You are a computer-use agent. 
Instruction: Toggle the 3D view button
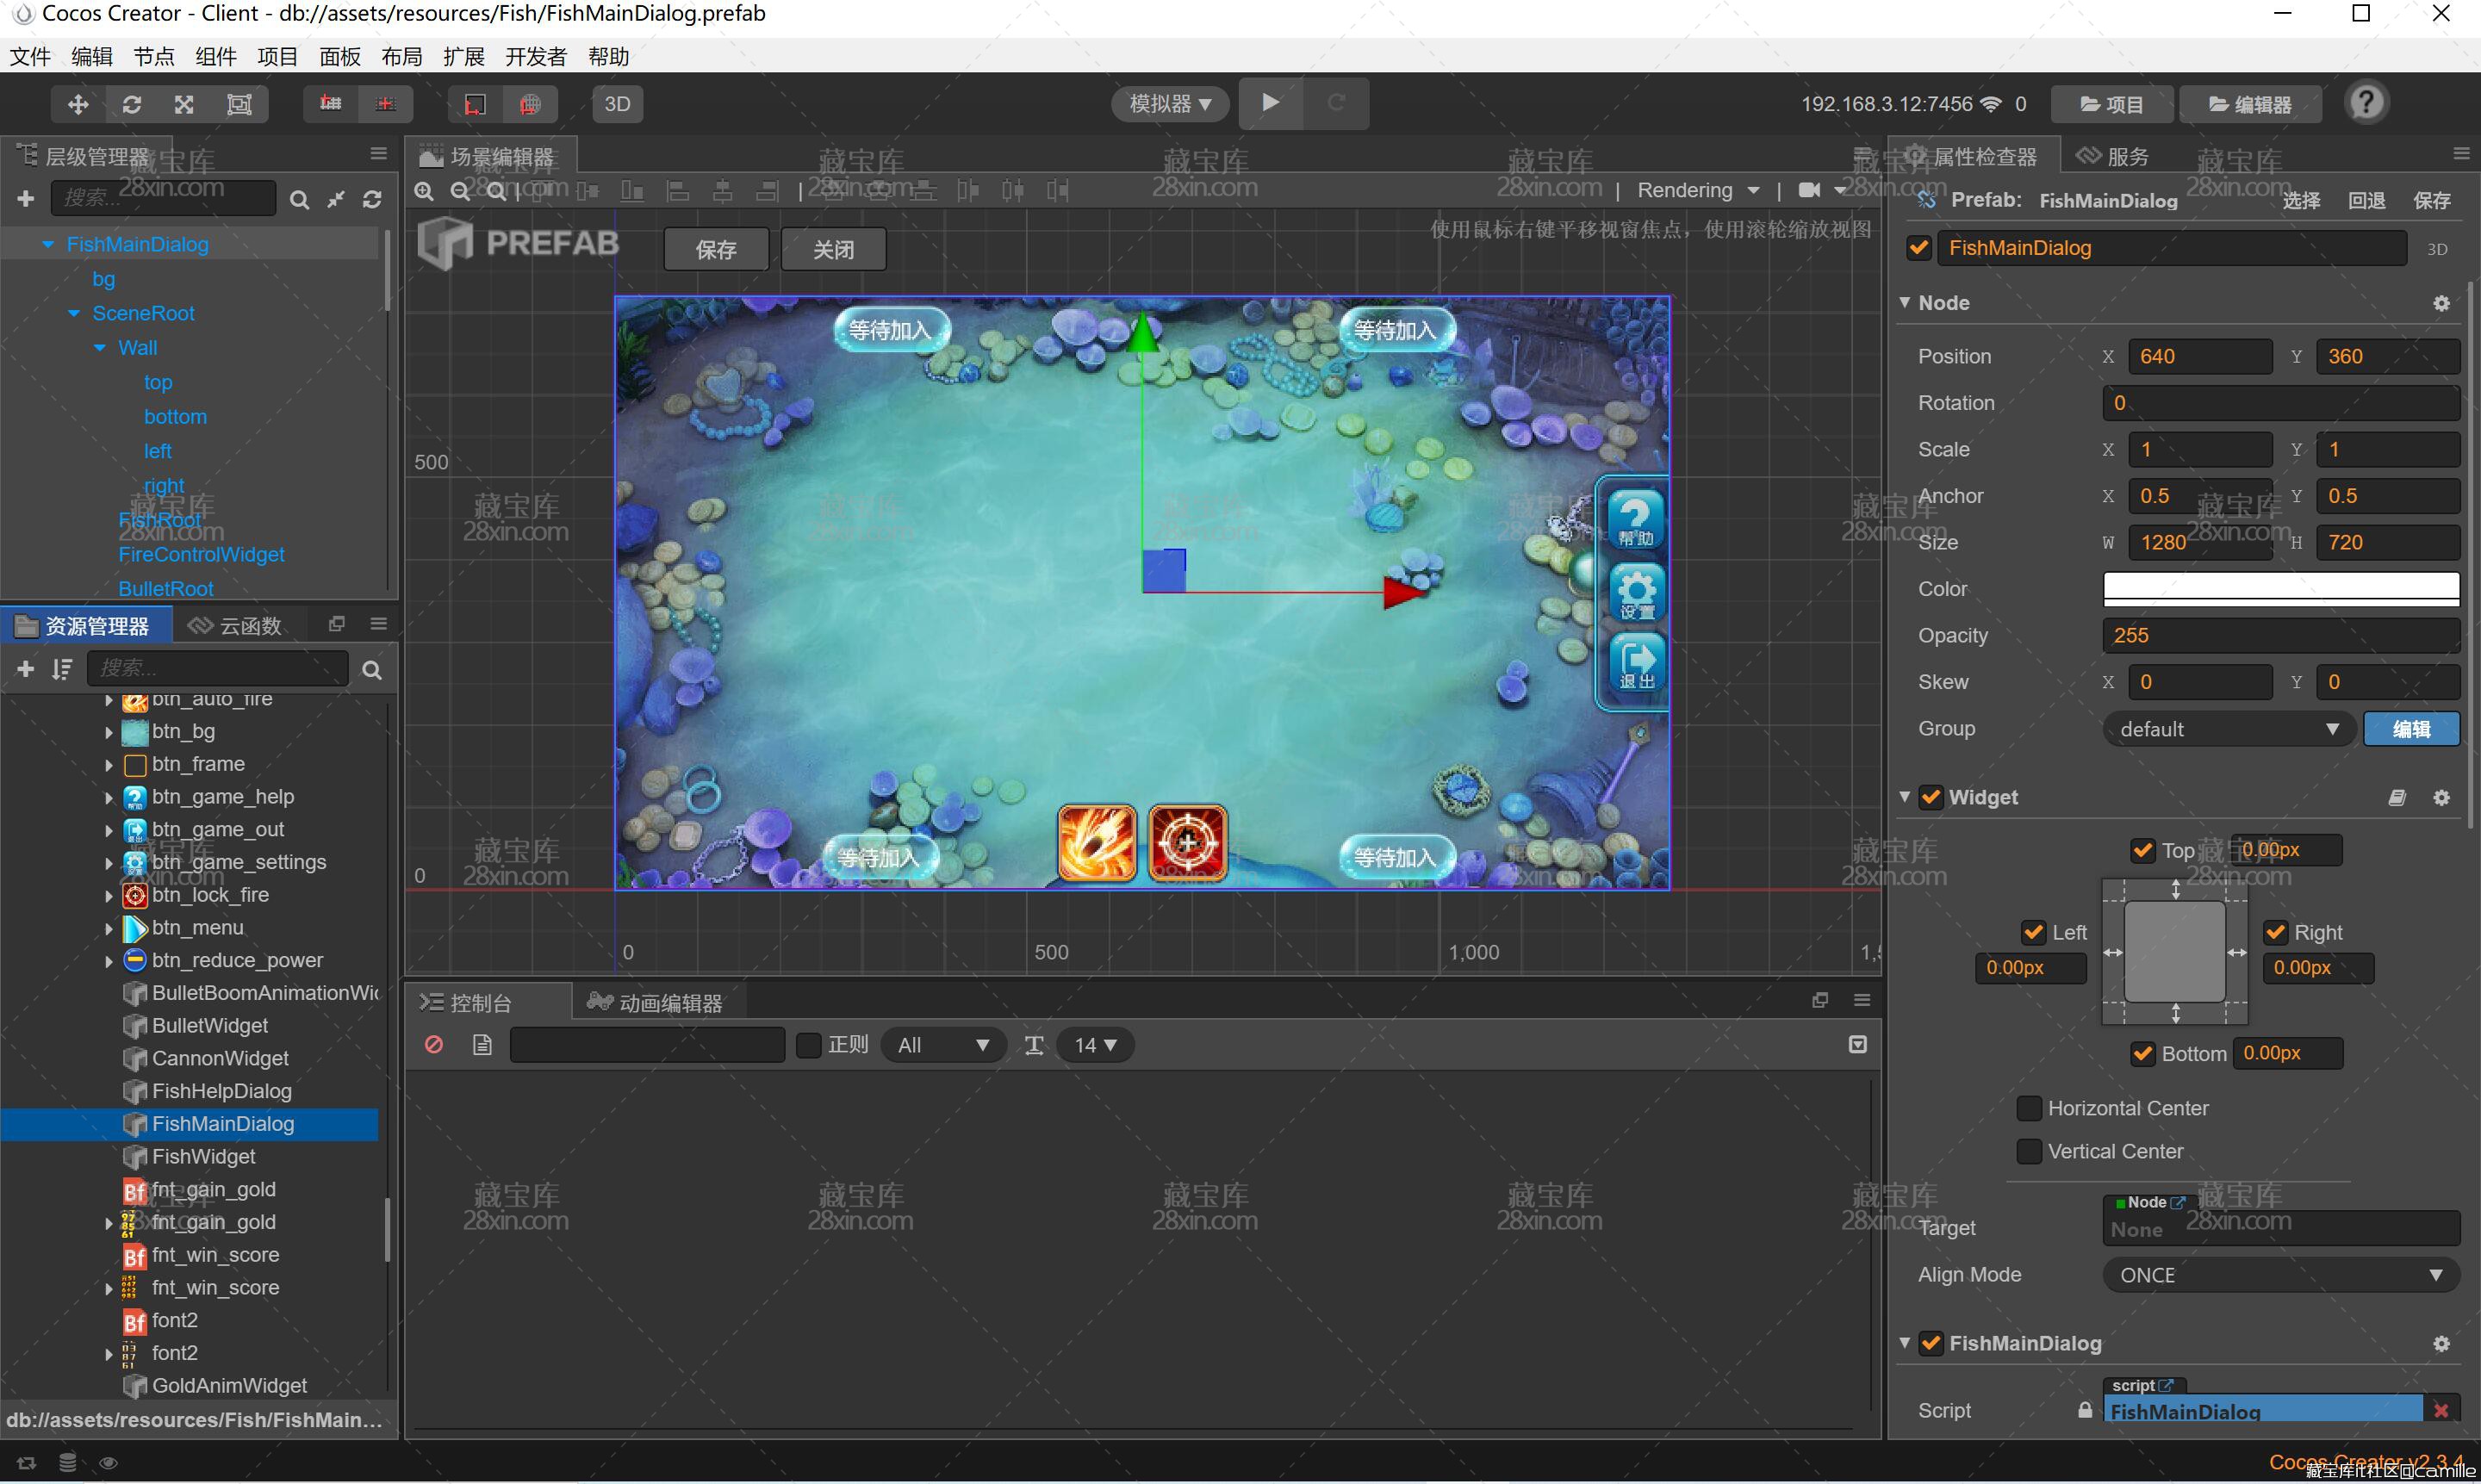click(617, 104)
